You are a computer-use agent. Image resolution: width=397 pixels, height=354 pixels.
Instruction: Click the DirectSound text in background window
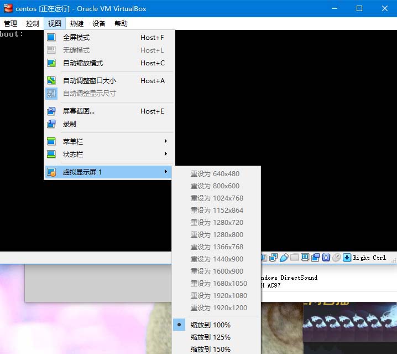click(x=299, y=278)
